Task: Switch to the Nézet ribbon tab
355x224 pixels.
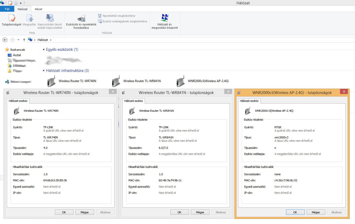Action: (38, 9)
